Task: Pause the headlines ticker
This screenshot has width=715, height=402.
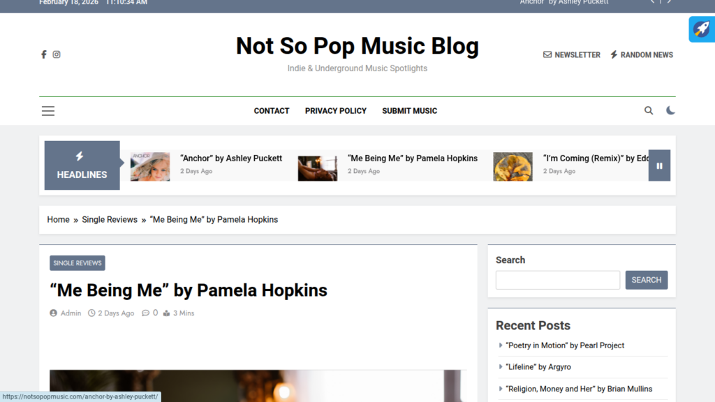Action: (x=659, y=166)
